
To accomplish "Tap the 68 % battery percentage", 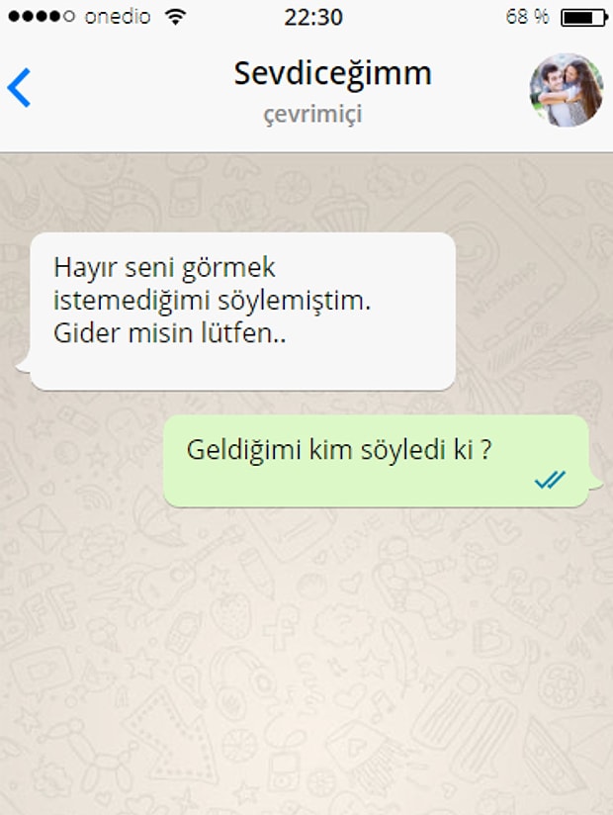I will pyautogui.click(x=527, y=17).
